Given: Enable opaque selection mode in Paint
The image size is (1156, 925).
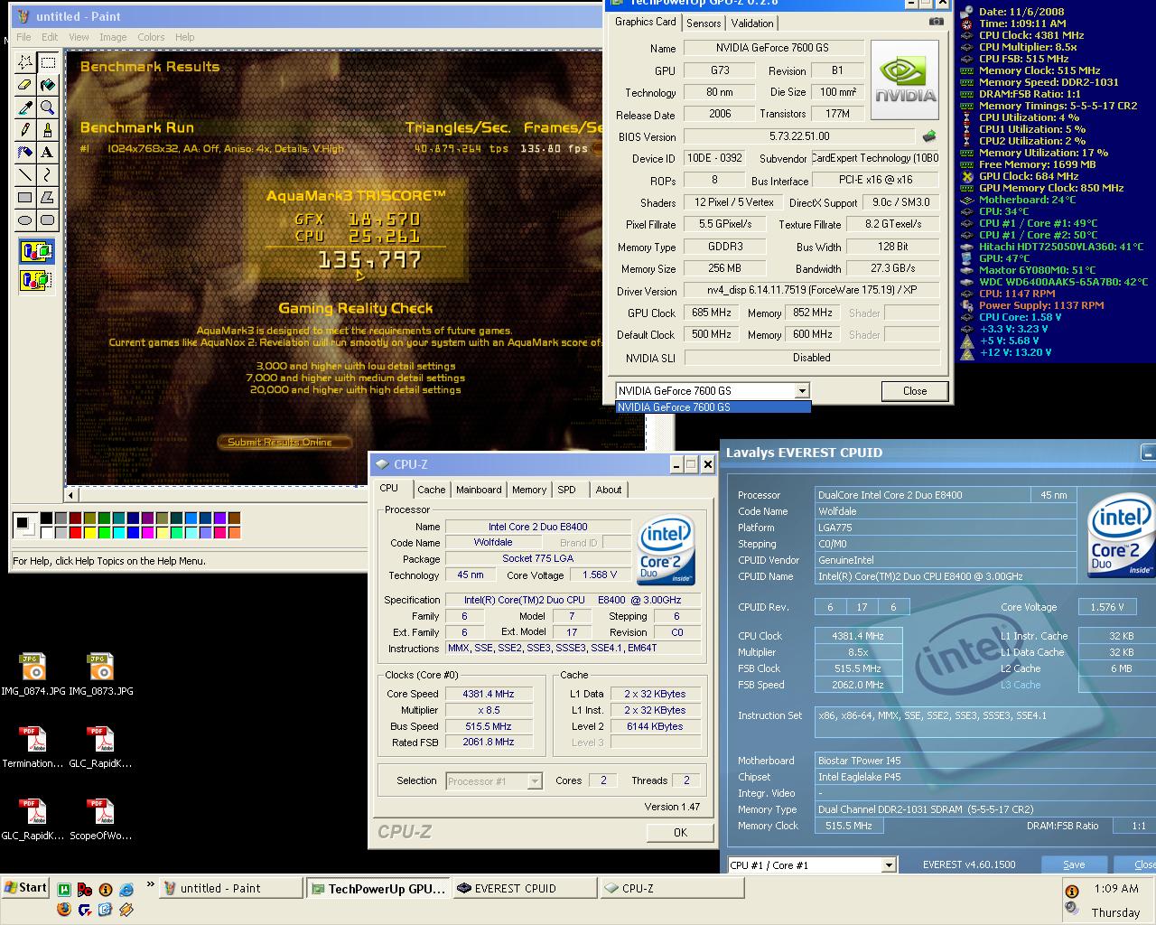Looking at the screenshot, I should [36, 252].
